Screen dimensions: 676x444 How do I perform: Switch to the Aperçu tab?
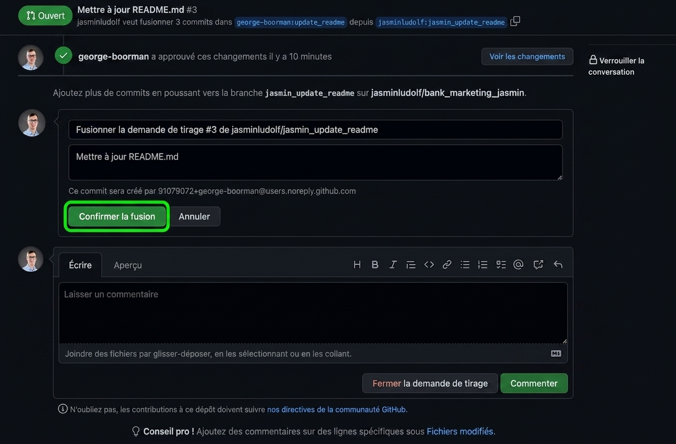(128, 265)
